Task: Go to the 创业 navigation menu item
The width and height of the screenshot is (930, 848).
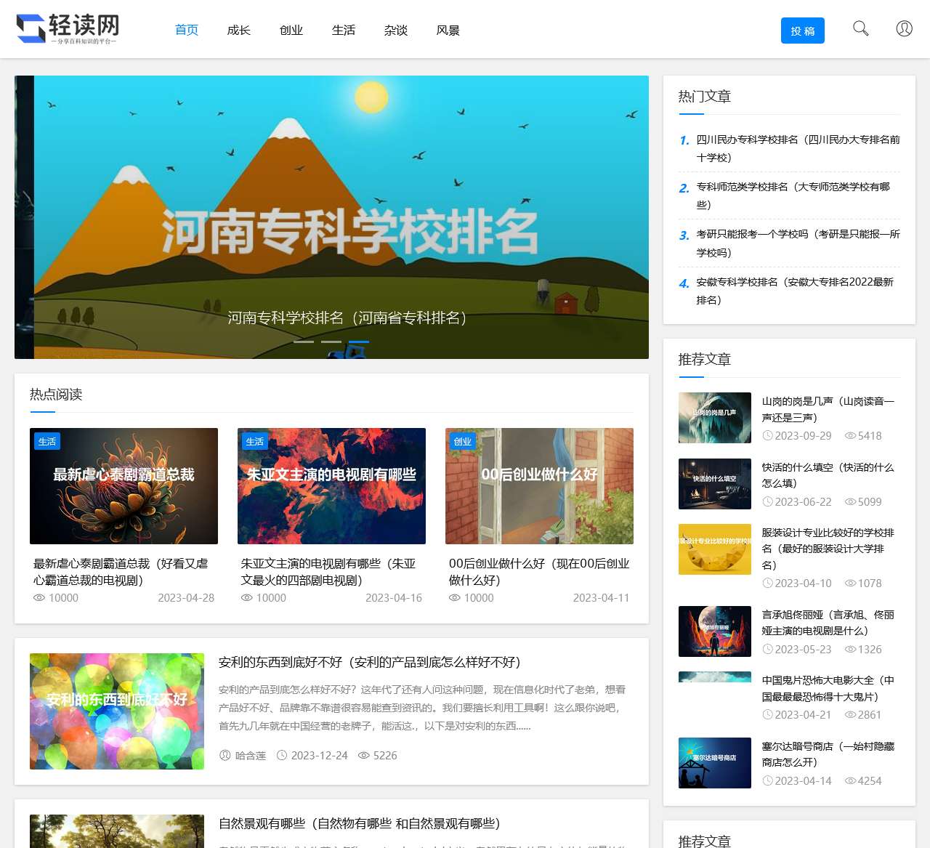Action: (291, 30)
